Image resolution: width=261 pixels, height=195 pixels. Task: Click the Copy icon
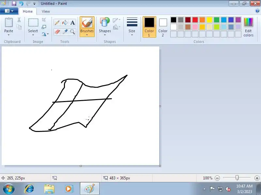[x=19, y=27]
